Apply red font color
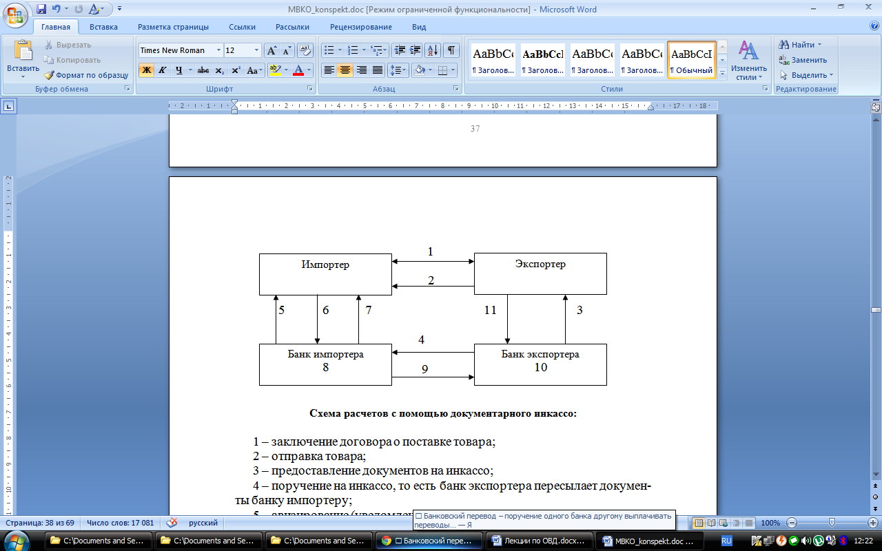882x551 pixels. click(298, 70)
